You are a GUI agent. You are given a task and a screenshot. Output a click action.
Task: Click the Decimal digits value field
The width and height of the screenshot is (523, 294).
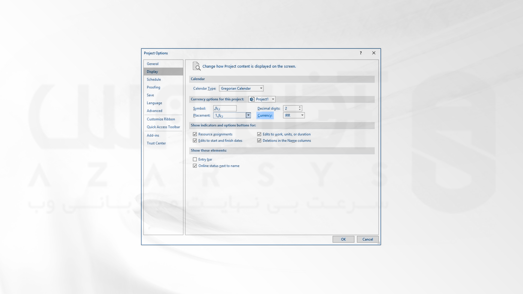(x=290, y=108)
